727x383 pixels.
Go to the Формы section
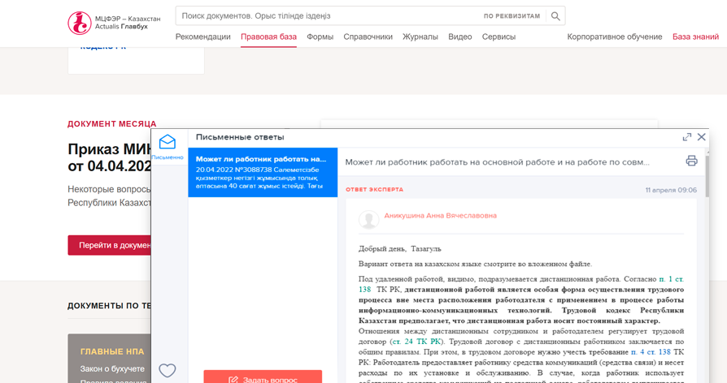click(320, 37)
